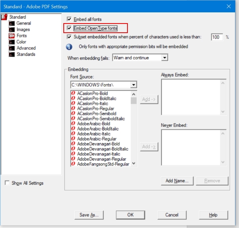Click the subset percent field showing 100
This screenshot has width=239, height=228.
217,37
